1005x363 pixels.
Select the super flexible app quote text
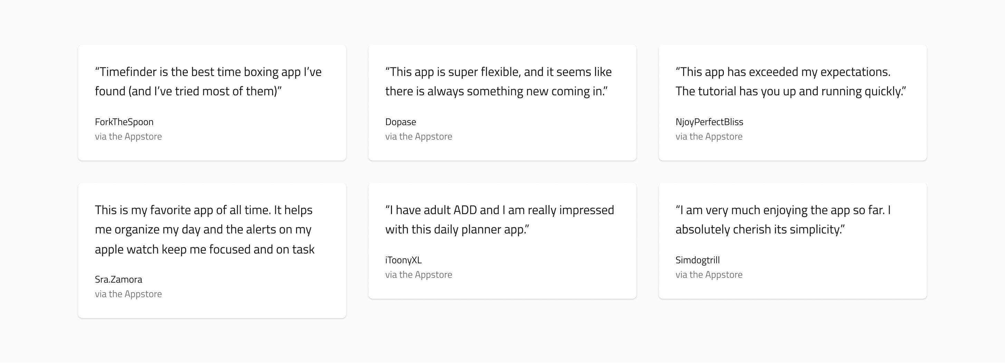(x=499, y=81)
